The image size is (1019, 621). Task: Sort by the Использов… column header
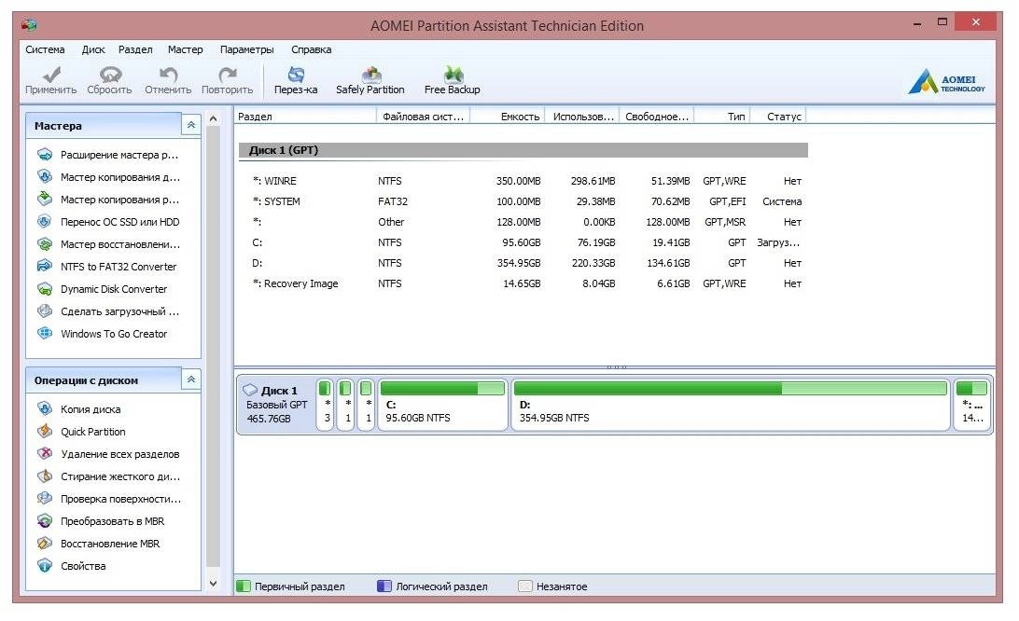click(582, 117)
